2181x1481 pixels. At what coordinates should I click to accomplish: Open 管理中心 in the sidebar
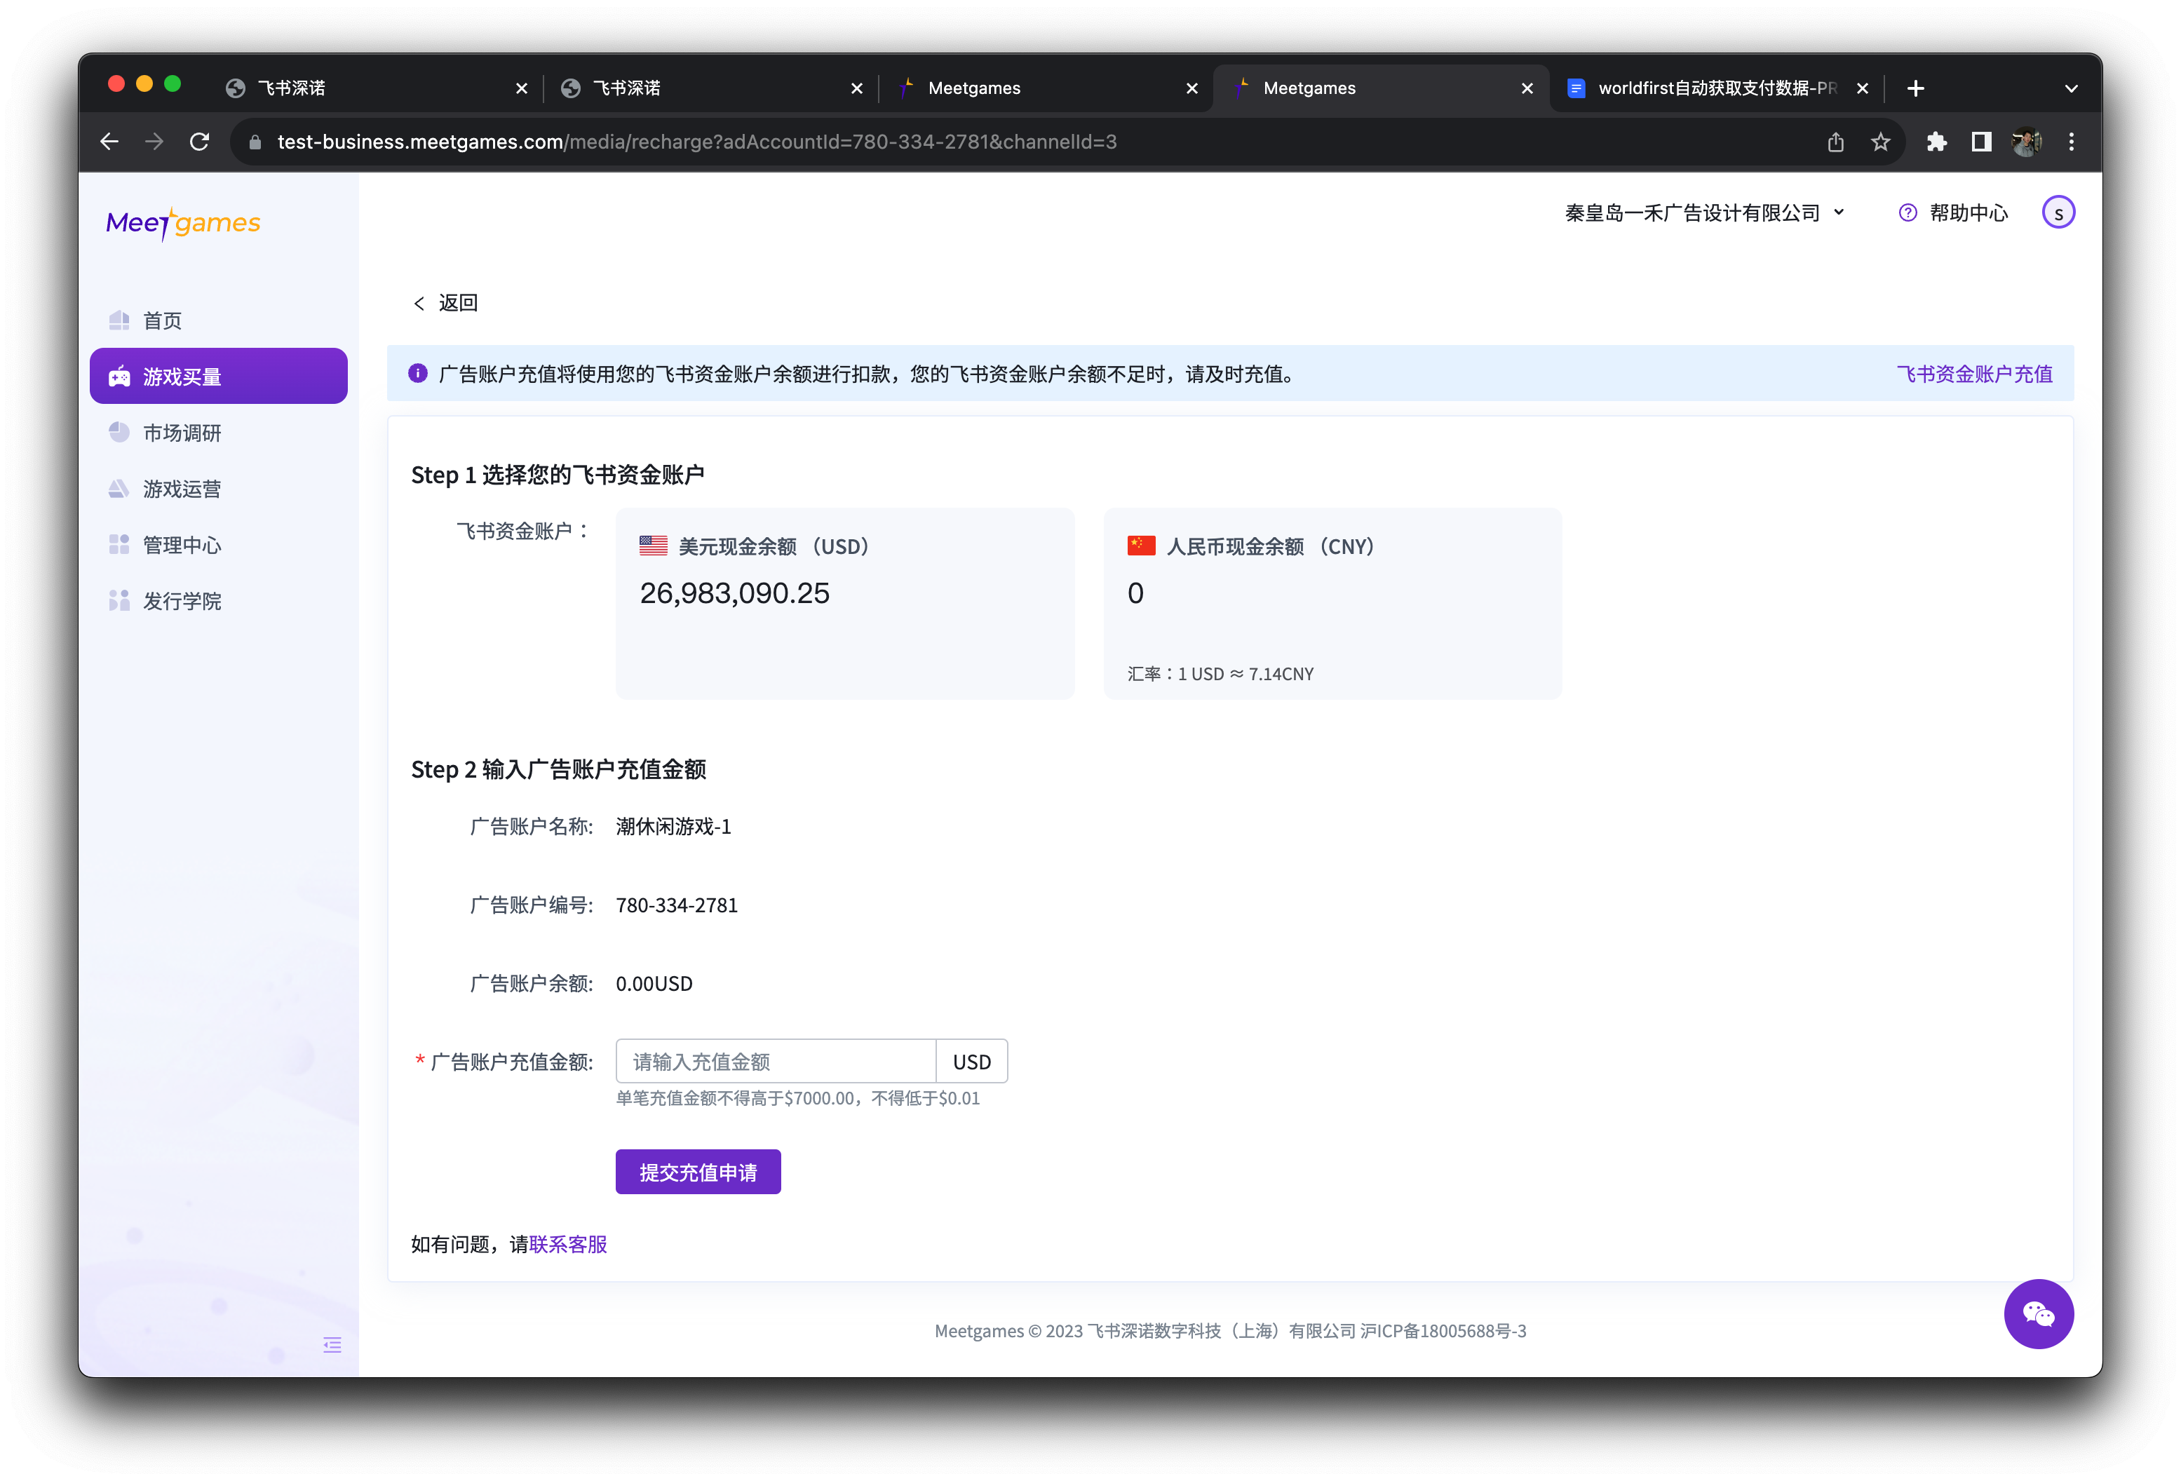(182, 546)
